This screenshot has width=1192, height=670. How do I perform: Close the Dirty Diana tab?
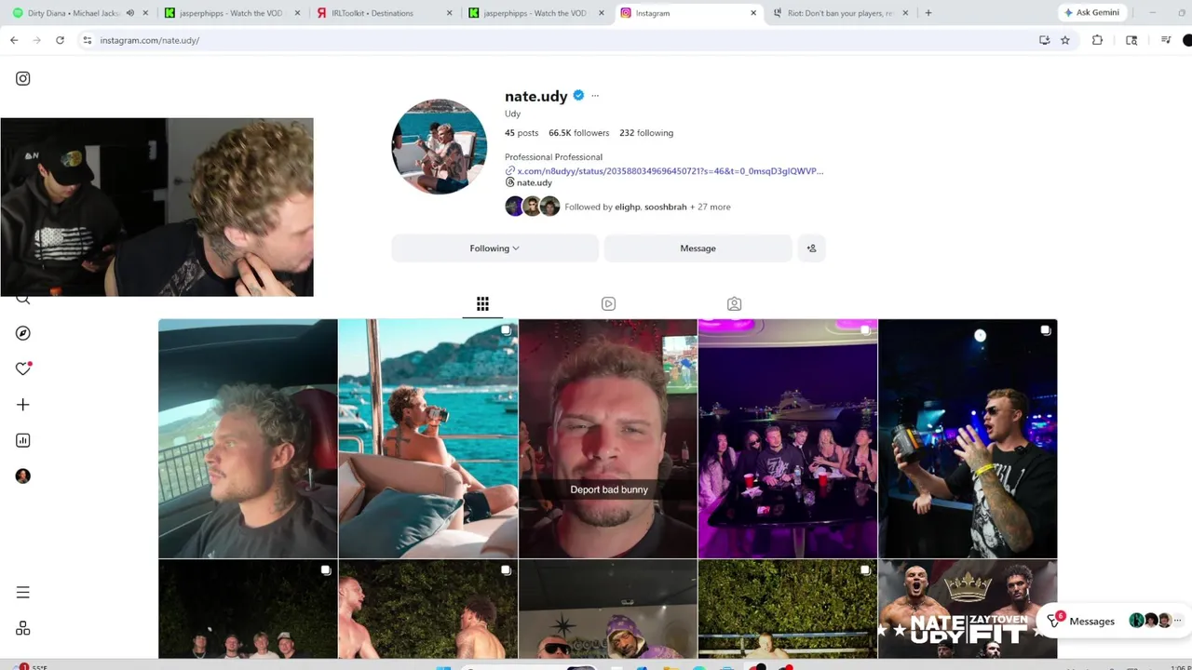145,13
